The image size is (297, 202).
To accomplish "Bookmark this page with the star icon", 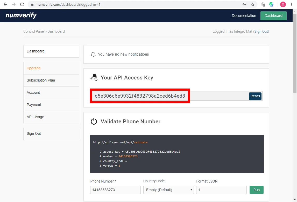I will click(x=253, y=4).
